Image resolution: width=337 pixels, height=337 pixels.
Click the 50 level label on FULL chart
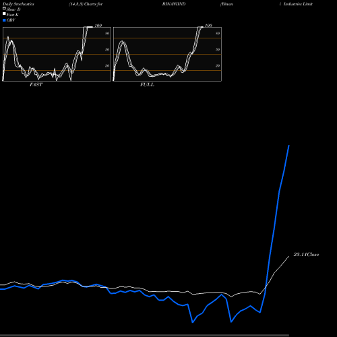click(218, 49)
